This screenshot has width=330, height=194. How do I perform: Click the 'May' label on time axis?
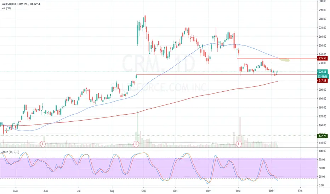[15, 191]
